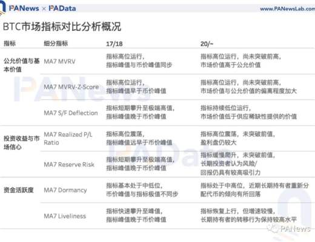
Task: Click the column header 细分指标
Action: click(56, 44)
